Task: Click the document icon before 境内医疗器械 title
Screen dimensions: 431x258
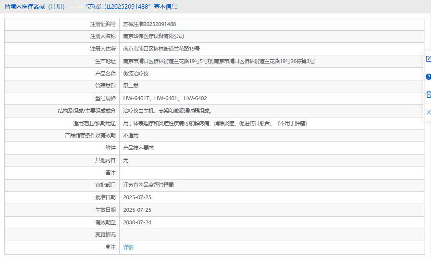Action: 7,7
